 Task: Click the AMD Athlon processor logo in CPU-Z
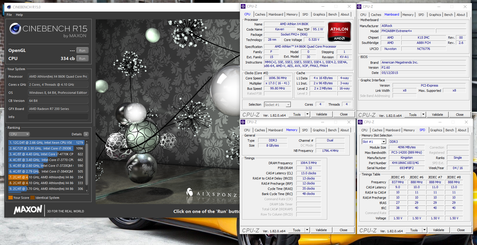click(339, 32)
